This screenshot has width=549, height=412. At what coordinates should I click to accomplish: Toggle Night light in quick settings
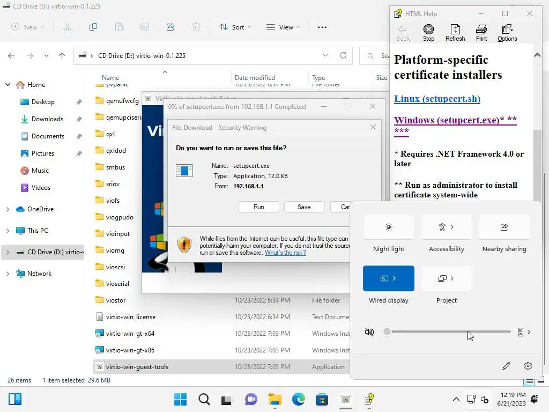pyautogui.click(x=389, y=227)
